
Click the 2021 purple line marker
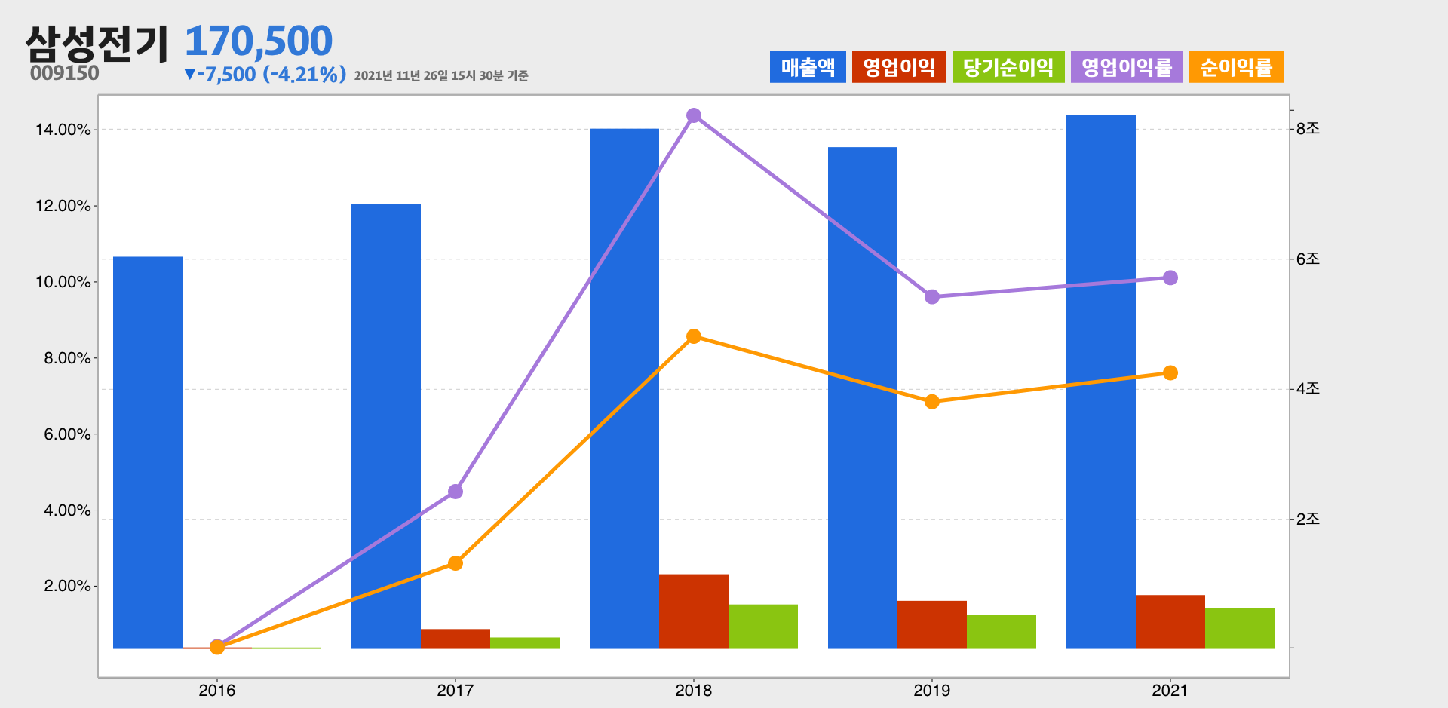1170,278
